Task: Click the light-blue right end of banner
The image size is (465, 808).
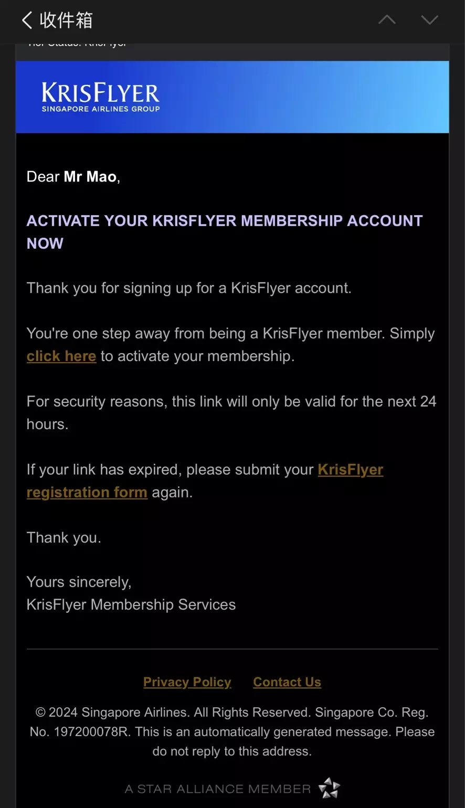Action: [415, 97]
